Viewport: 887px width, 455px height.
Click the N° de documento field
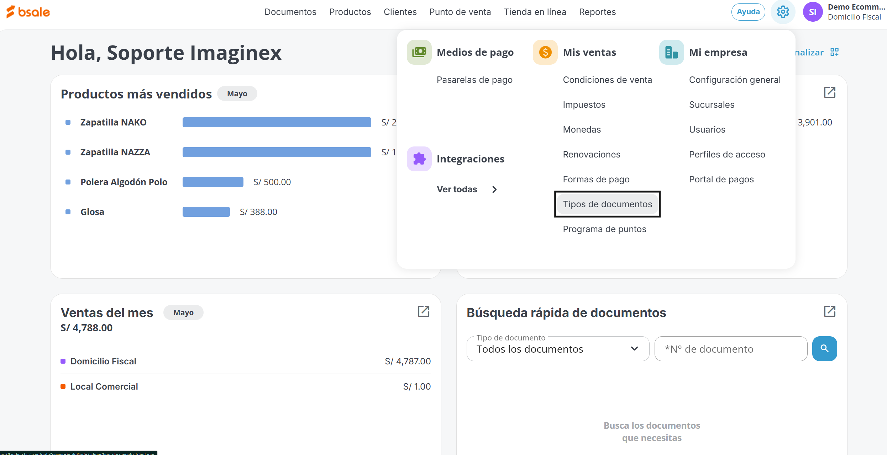point(730,349)
